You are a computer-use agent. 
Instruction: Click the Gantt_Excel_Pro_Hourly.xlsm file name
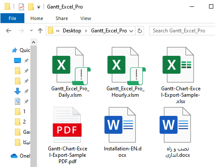(125, 92)
